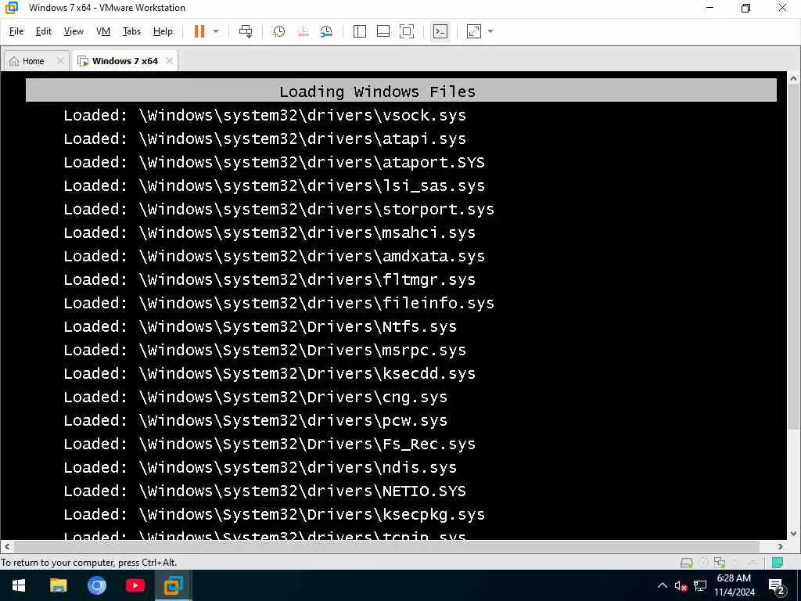Viewport: 801px width, 601px height.
Task: Enter full screen mode
Action: coord(407,31)
